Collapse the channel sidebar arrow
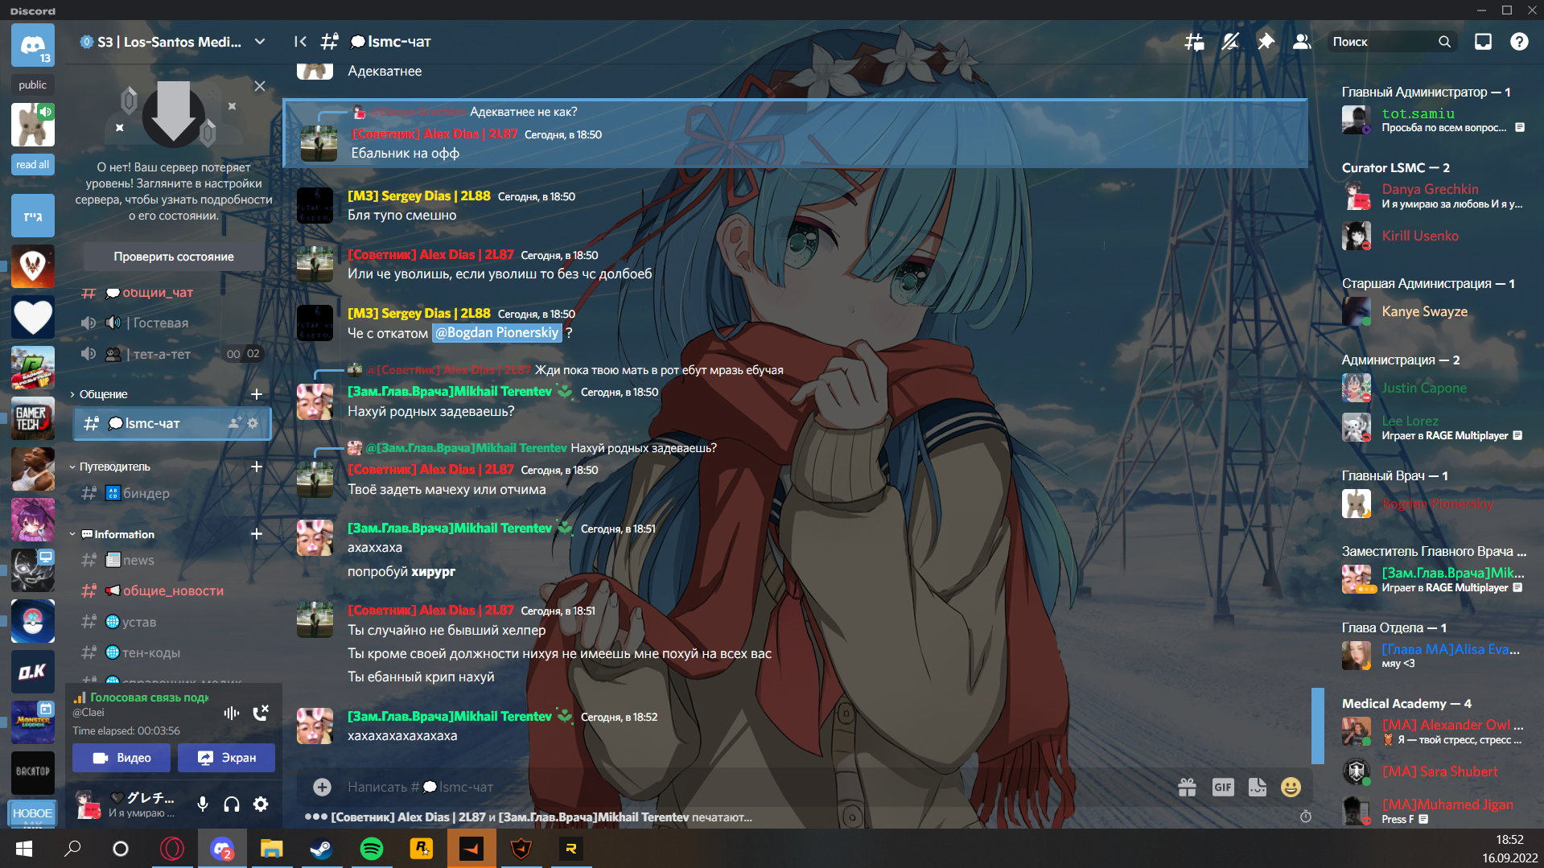Image resolution: width=1544 pixels, height=868 pixels. [x=300, y=42]
